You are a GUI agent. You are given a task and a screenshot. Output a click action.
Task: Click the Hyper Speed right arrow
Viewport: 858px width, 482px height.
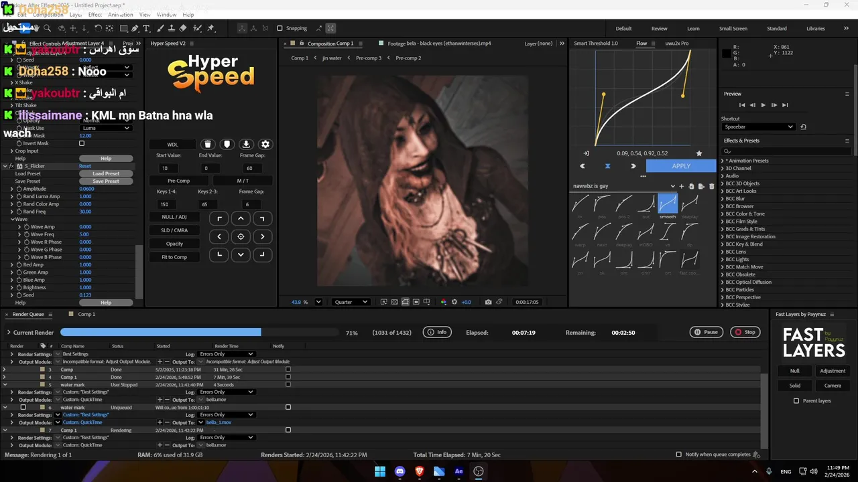coord(262,236)
